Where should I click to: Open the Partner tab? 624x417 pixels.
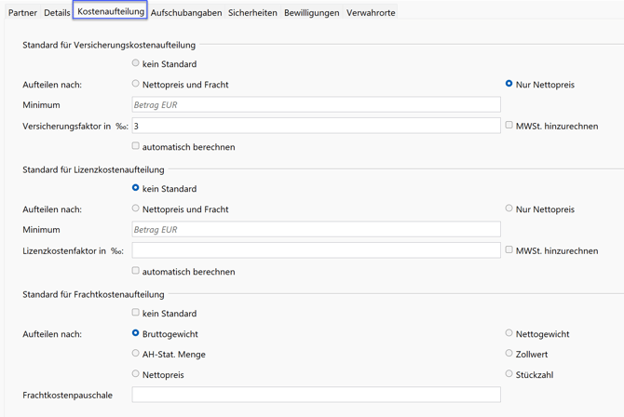coord(22,13)
